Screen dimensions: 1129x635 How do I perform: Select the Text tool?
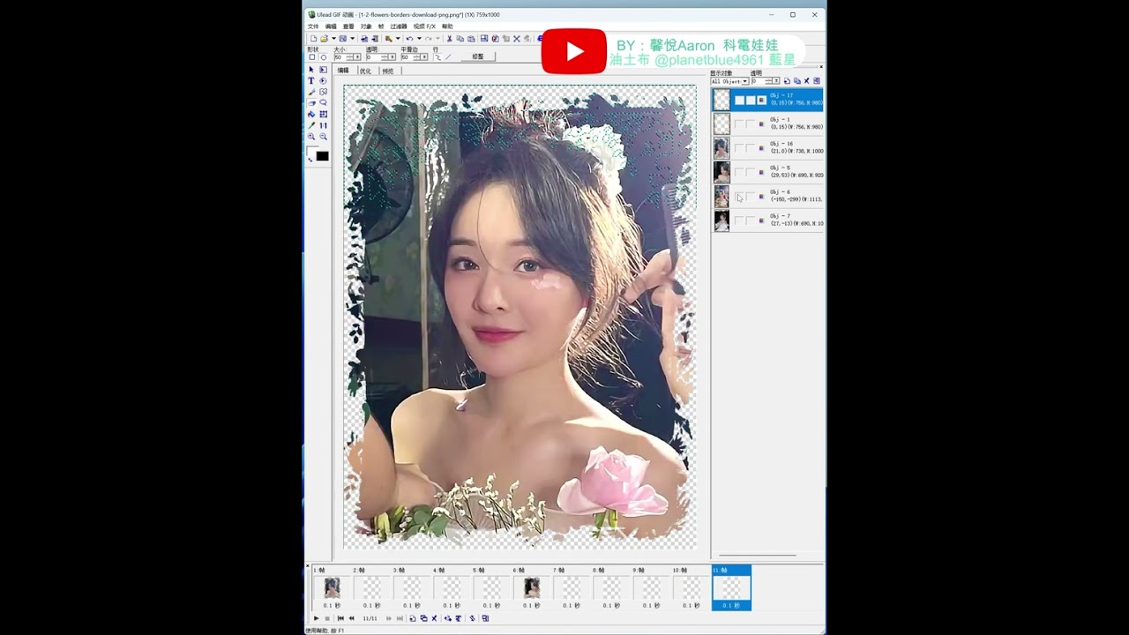pos(311,80)
